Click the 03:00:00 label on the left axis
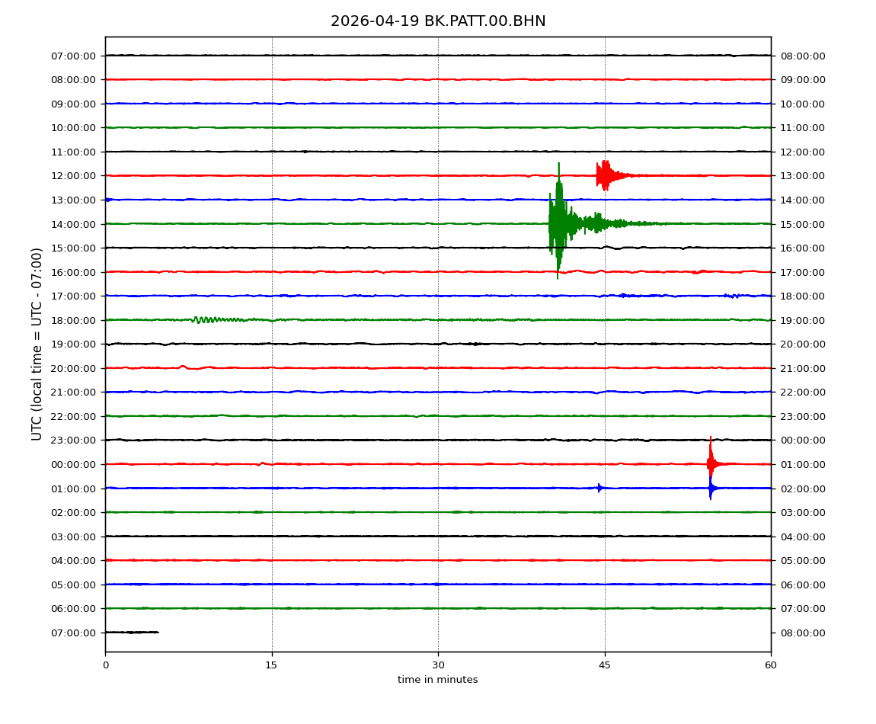Image resolution: width=876 pixels, height=724 pixels. click(75, 537)
